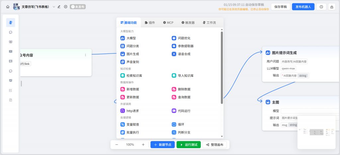Click the canvas minimap thumbnail

point(316,132)
